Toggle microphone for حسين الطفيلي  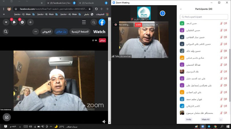click(221, 30)
